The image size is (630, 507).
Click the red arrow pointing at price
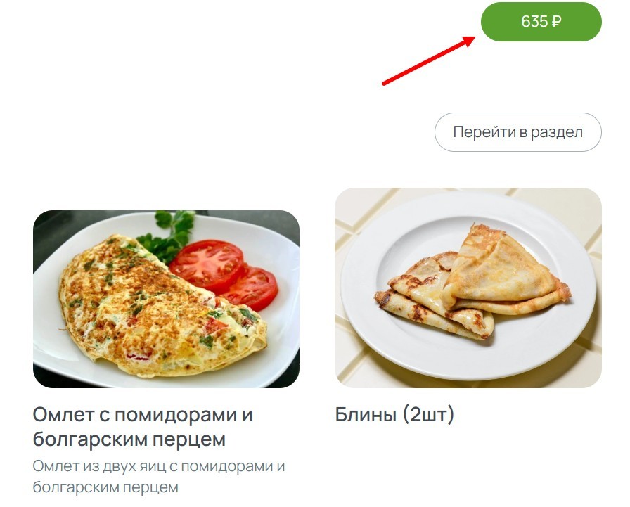click(x=429, y=60)
